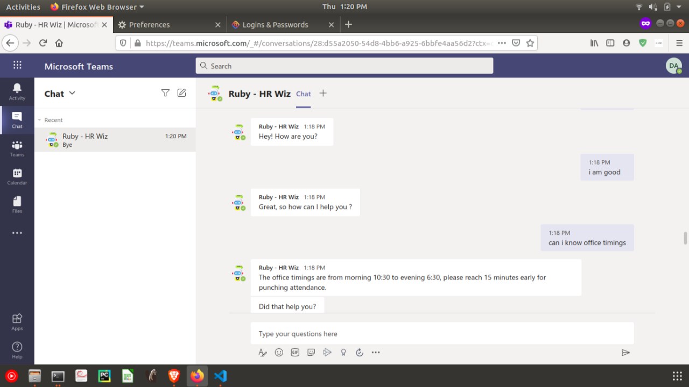Expand the Chat dropdown chevron
The height and width of the screenshot is (387, 689).
pyautogui.click(x=72, y=93)
